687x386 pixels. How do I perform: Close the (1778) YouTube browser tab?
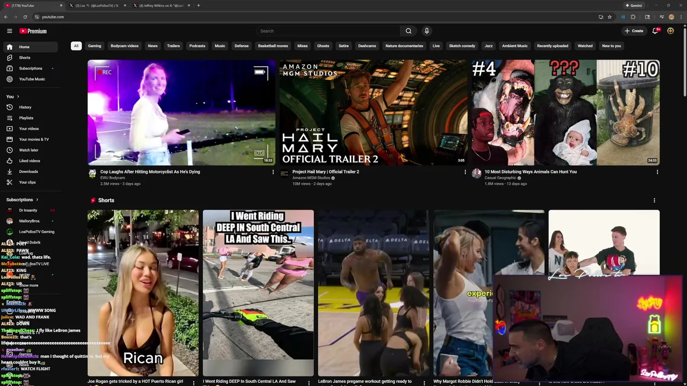pyautogui.click(x=61, y=5)
